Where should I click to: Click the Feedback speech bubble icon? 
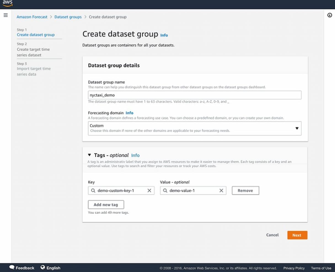[12, 267]
